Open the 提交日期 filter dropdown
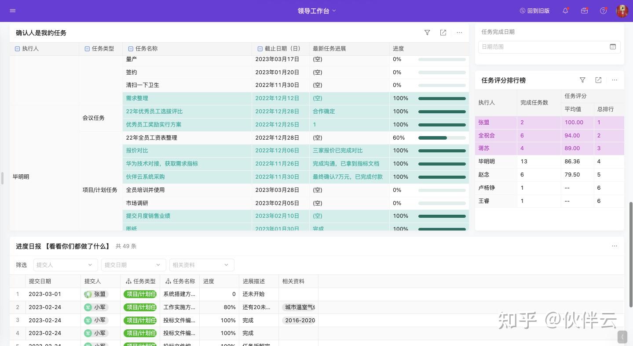Image resolution: width=633 pixels, height=346 pixels. click(x=133, y=265)
